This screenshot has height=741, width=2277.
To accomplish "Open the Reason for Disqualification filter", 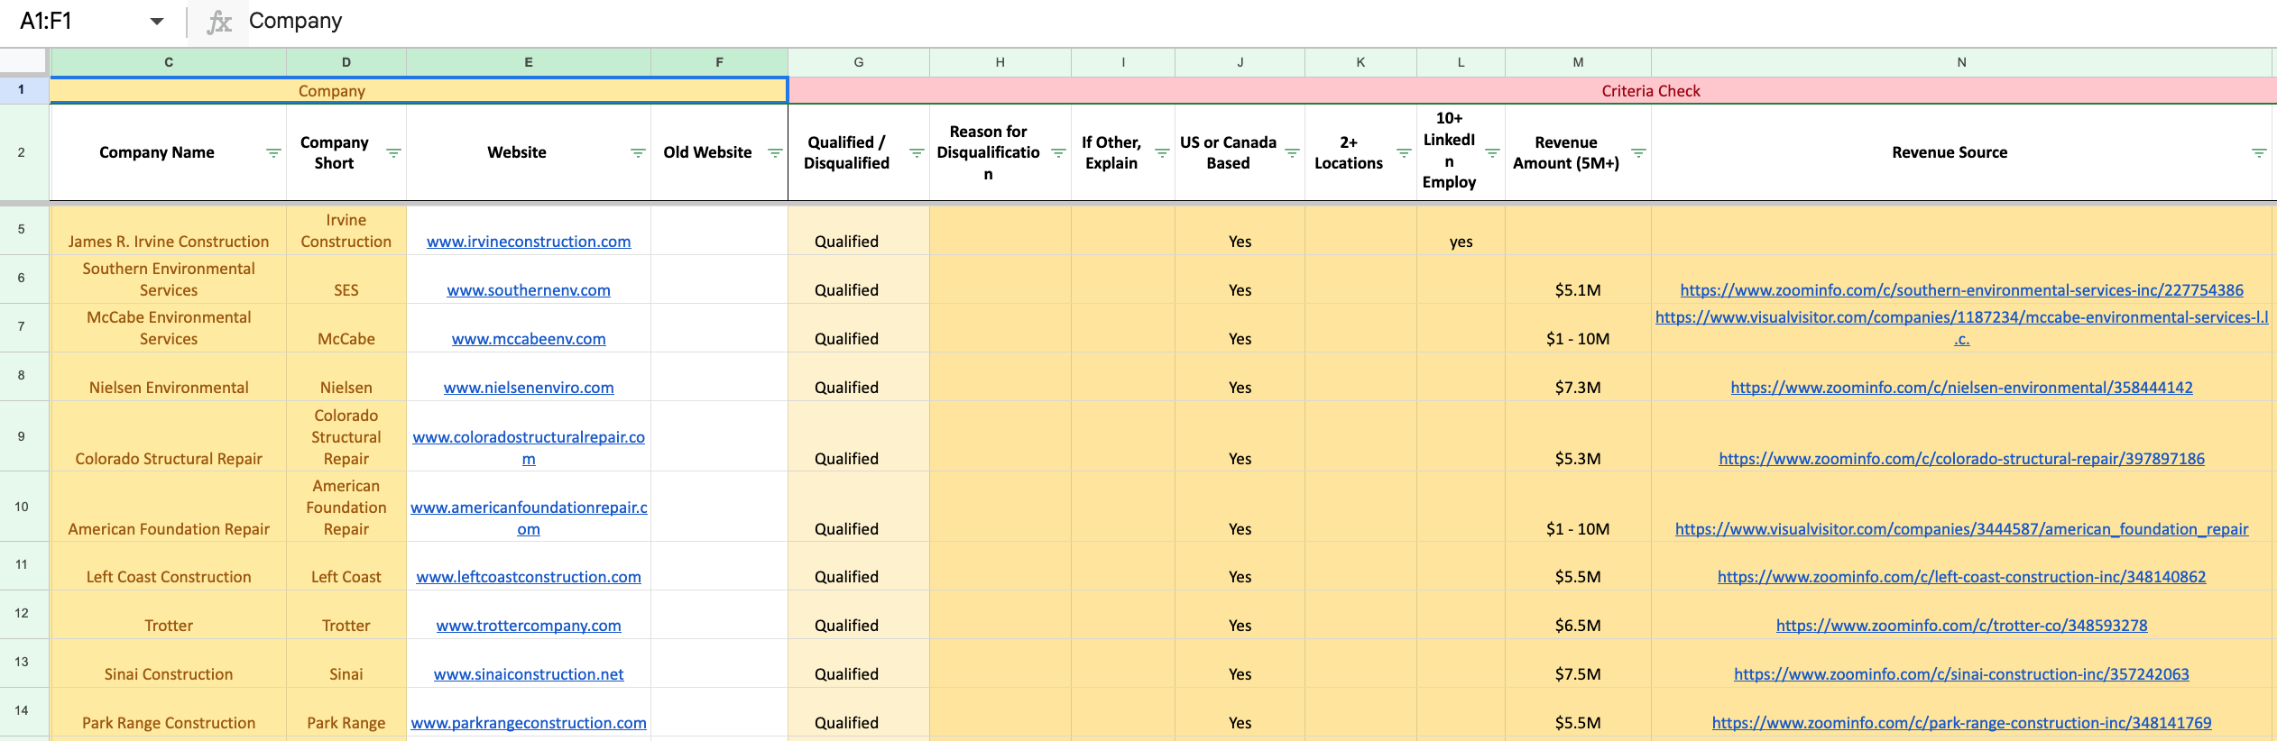I will (x=1058, y=153).
